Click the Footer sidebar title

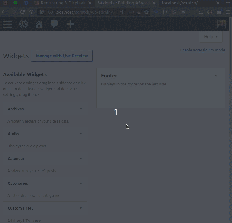[109, 76]
